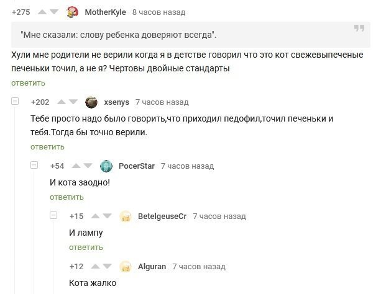The width and height of the screenshot is (381, 294).
Task: Downvote the xsenys comment
Action: click(x=73, y=102)
